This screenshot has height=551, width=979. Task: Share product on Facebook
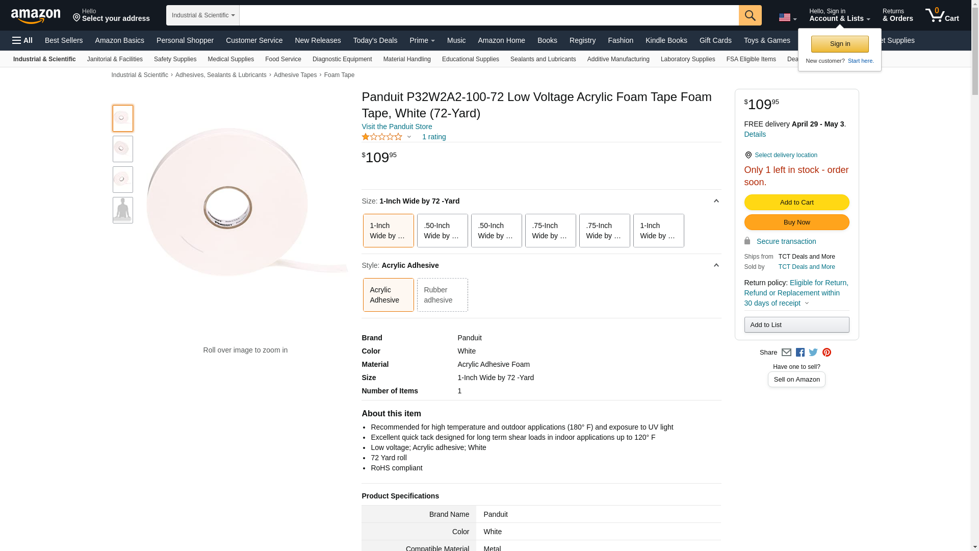pyautogui.click(x=800, y=353)
